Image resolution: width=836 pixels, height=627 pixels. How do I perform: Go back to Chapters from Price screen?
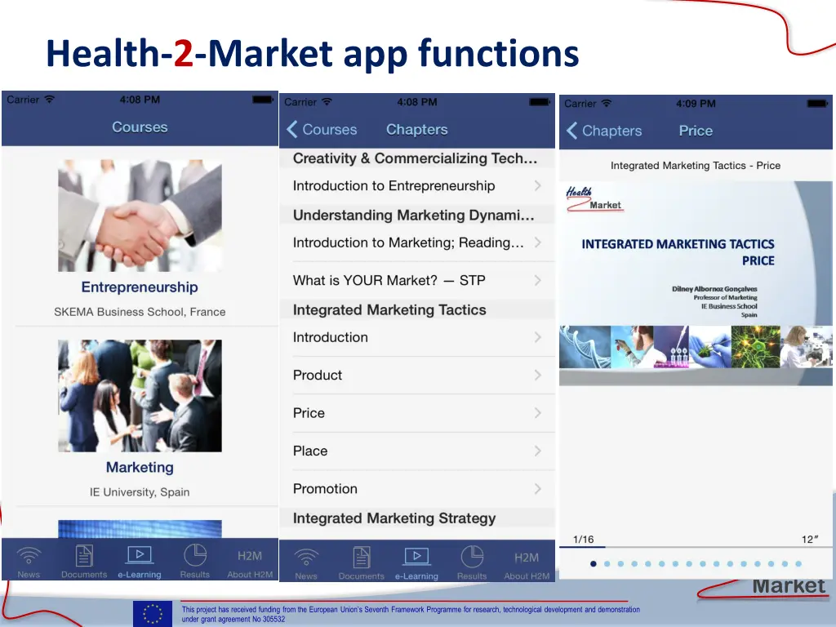(x=604, y=131)
